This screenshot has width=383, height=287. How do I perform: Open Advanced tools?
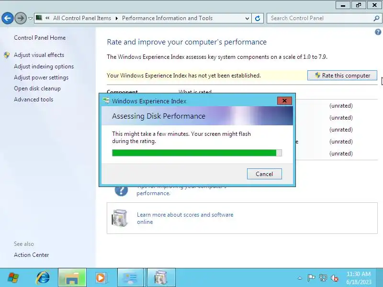tap(34, 99)
